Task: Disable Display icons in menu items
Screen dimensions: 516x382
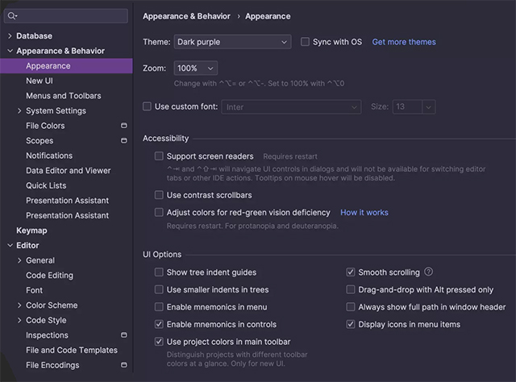Action: point(351,324)
